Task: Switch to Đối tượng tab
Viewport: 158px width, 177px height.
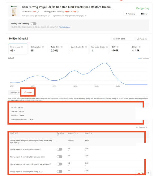Action: [28, 92]
